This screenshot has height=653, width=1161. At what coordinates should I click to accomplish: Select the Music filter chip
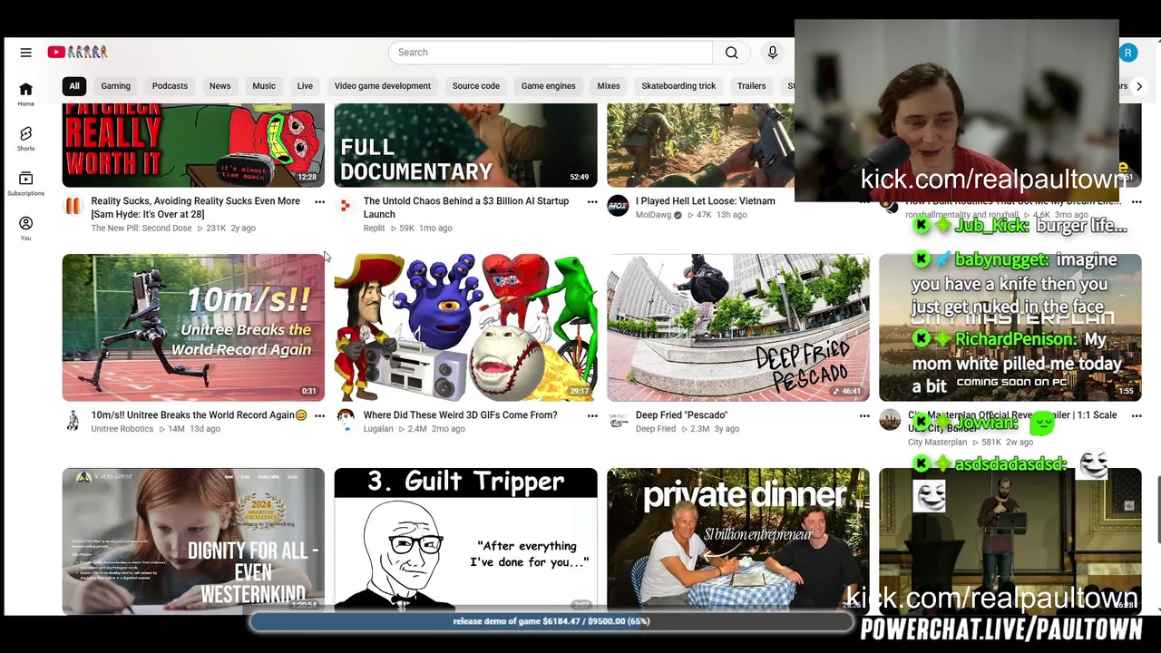pyautogui.click(x=264, y=86)
